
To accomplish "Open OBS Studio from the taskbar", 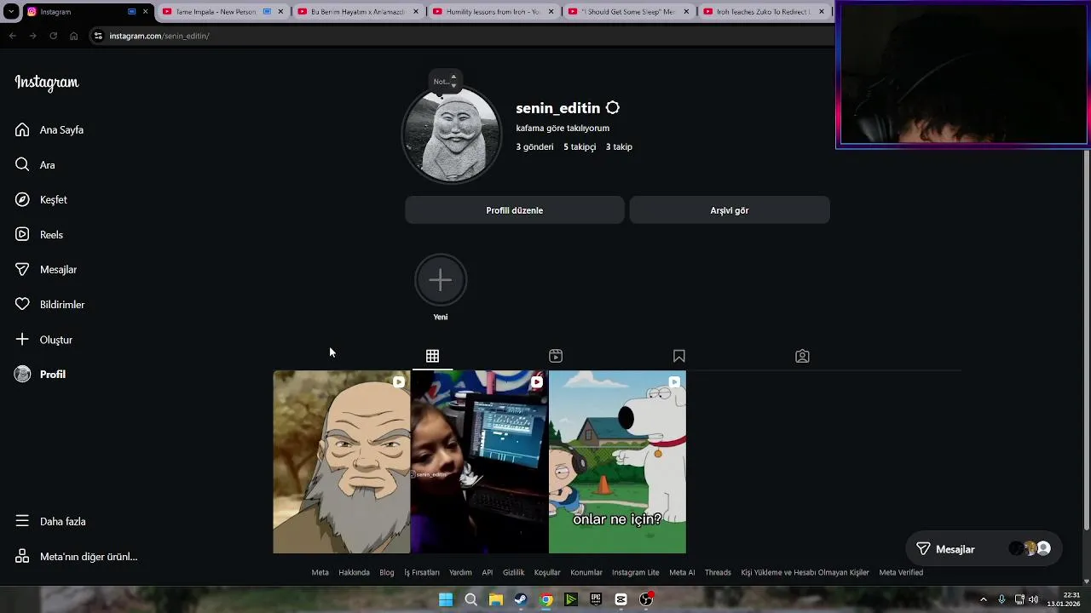I will (x=646, y=599).
